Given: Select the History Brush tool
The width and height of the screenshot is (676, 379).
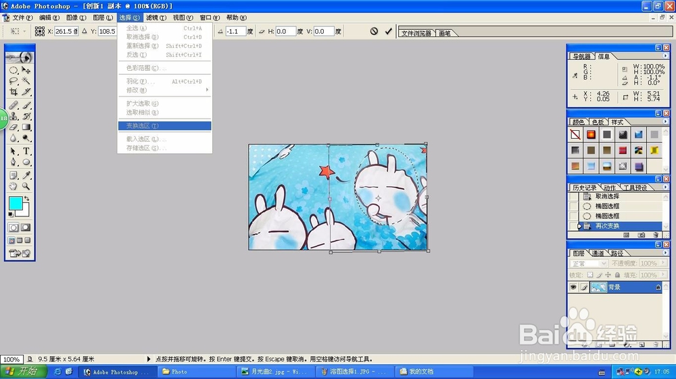Looking at the screenshot, I should coord(26,116).
